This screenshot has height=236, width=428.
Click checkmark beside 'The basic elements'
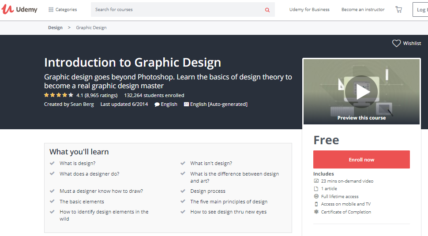coord(52,201)
